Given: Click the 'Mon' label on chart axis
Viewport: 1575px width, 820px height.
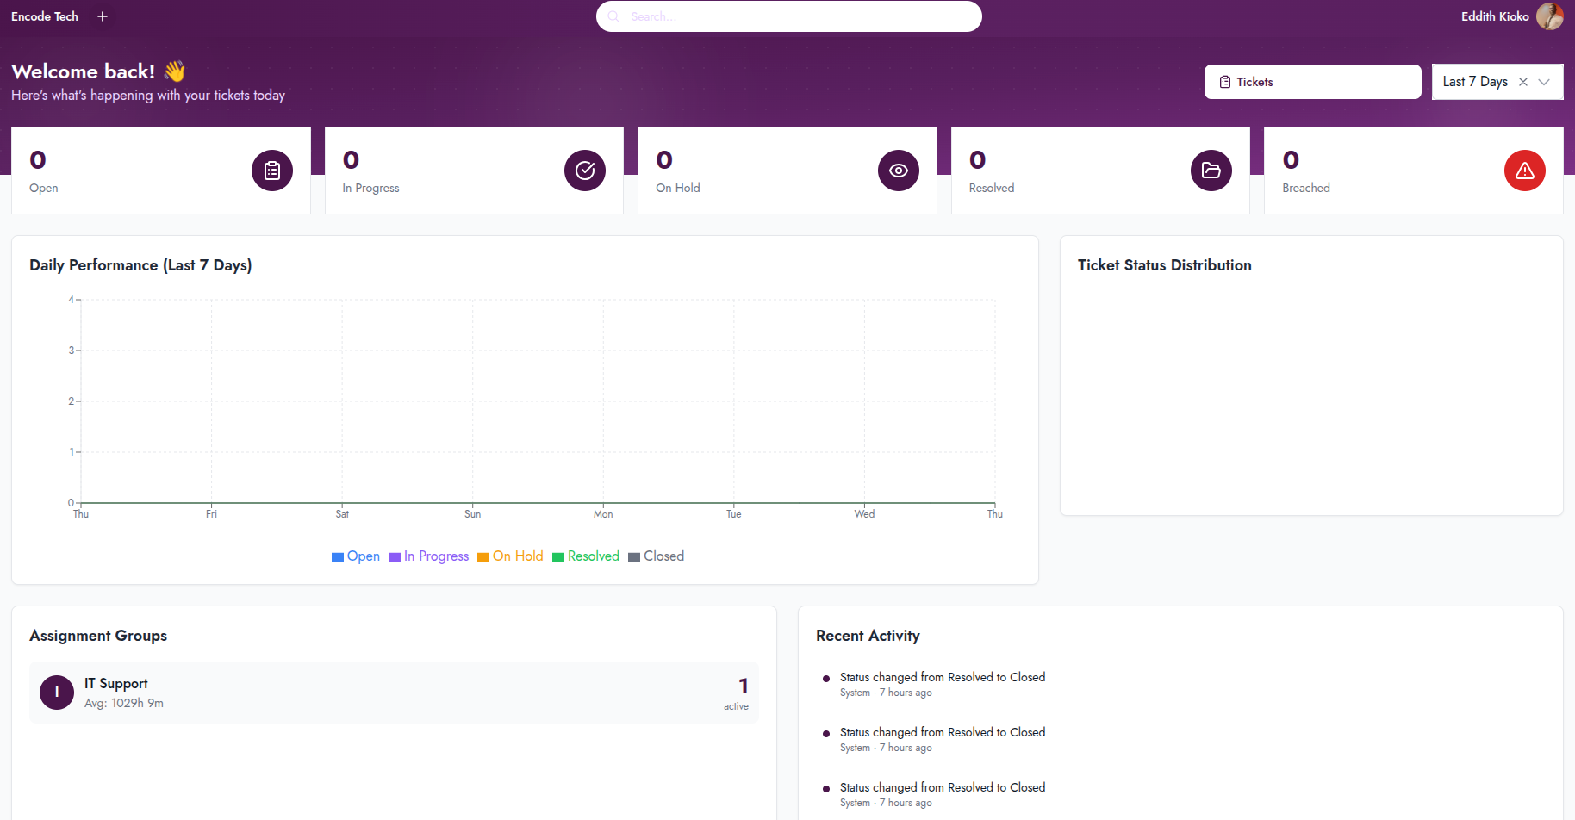Looking at the screenshot, I should (x=603, y=514).
